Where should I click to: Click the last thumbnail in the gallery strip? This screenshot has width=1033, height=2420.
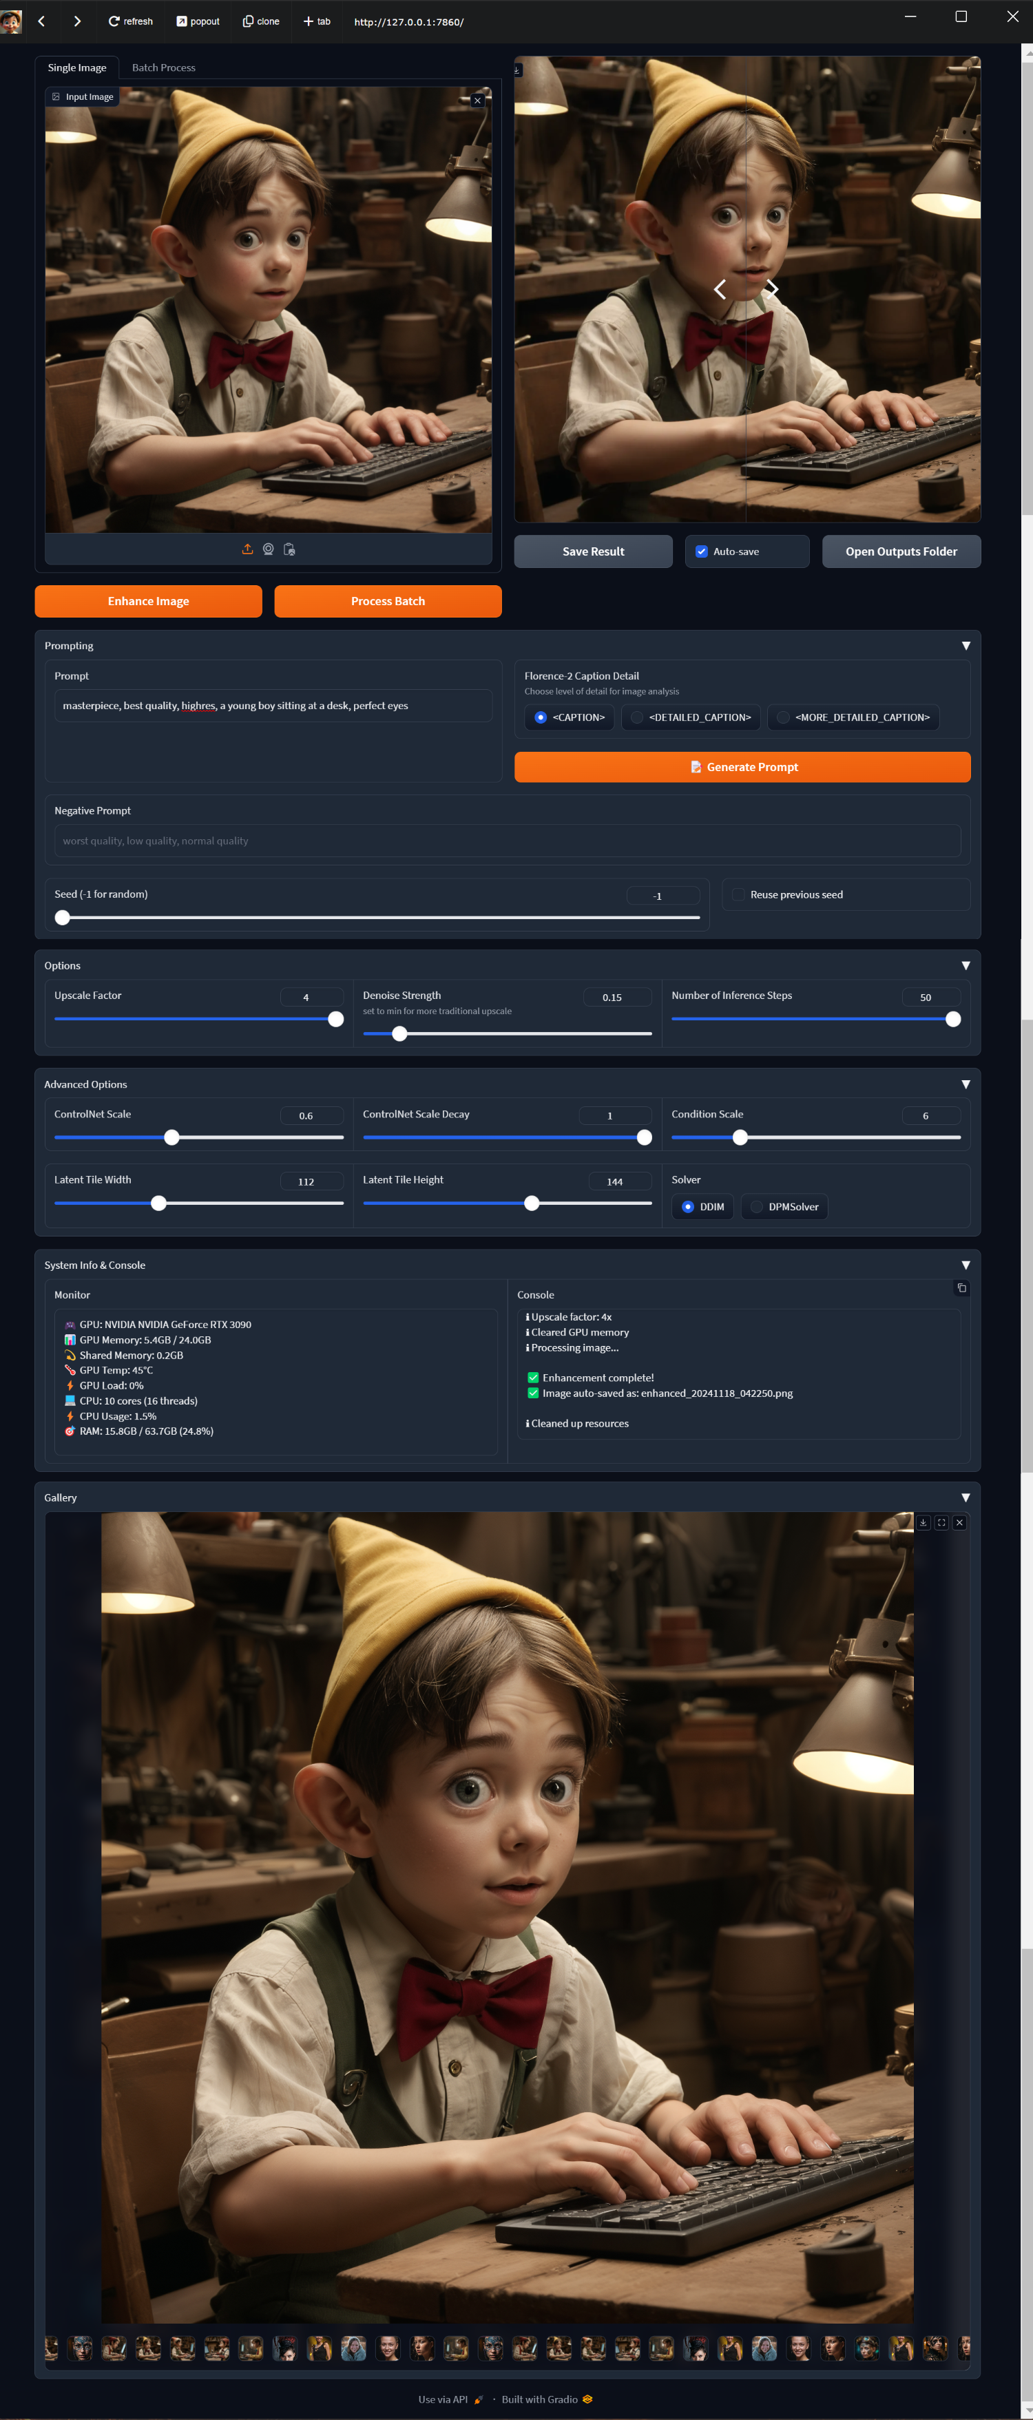click(963, 2348)
